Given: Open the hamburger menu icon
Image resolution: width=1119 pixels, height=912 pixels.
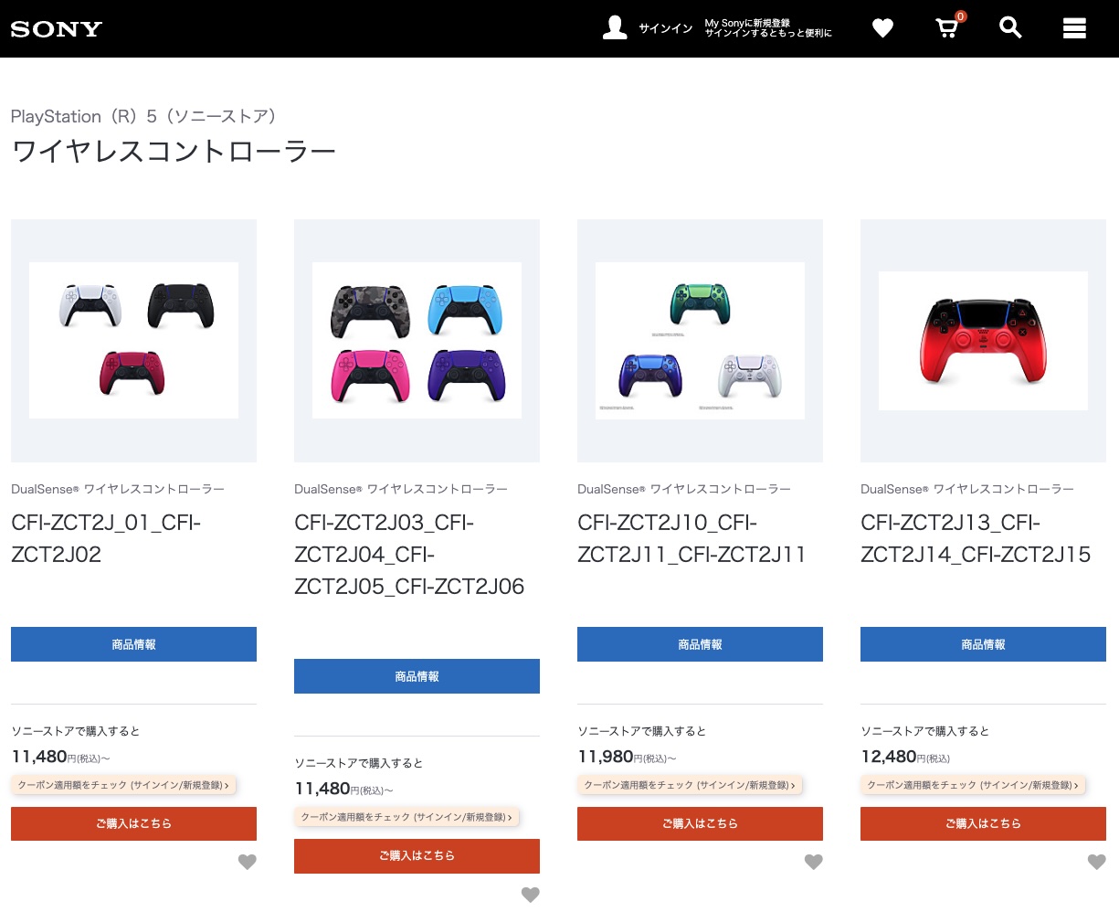Looking at the screenshot, I should pyautogui.click(x=1074, y=29).
